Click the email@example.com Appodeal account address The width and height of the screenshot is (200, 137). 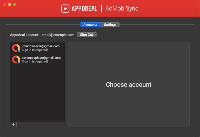(58, 35)
